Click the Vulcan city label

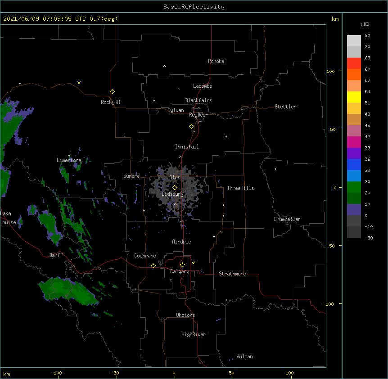pos(244,356)
